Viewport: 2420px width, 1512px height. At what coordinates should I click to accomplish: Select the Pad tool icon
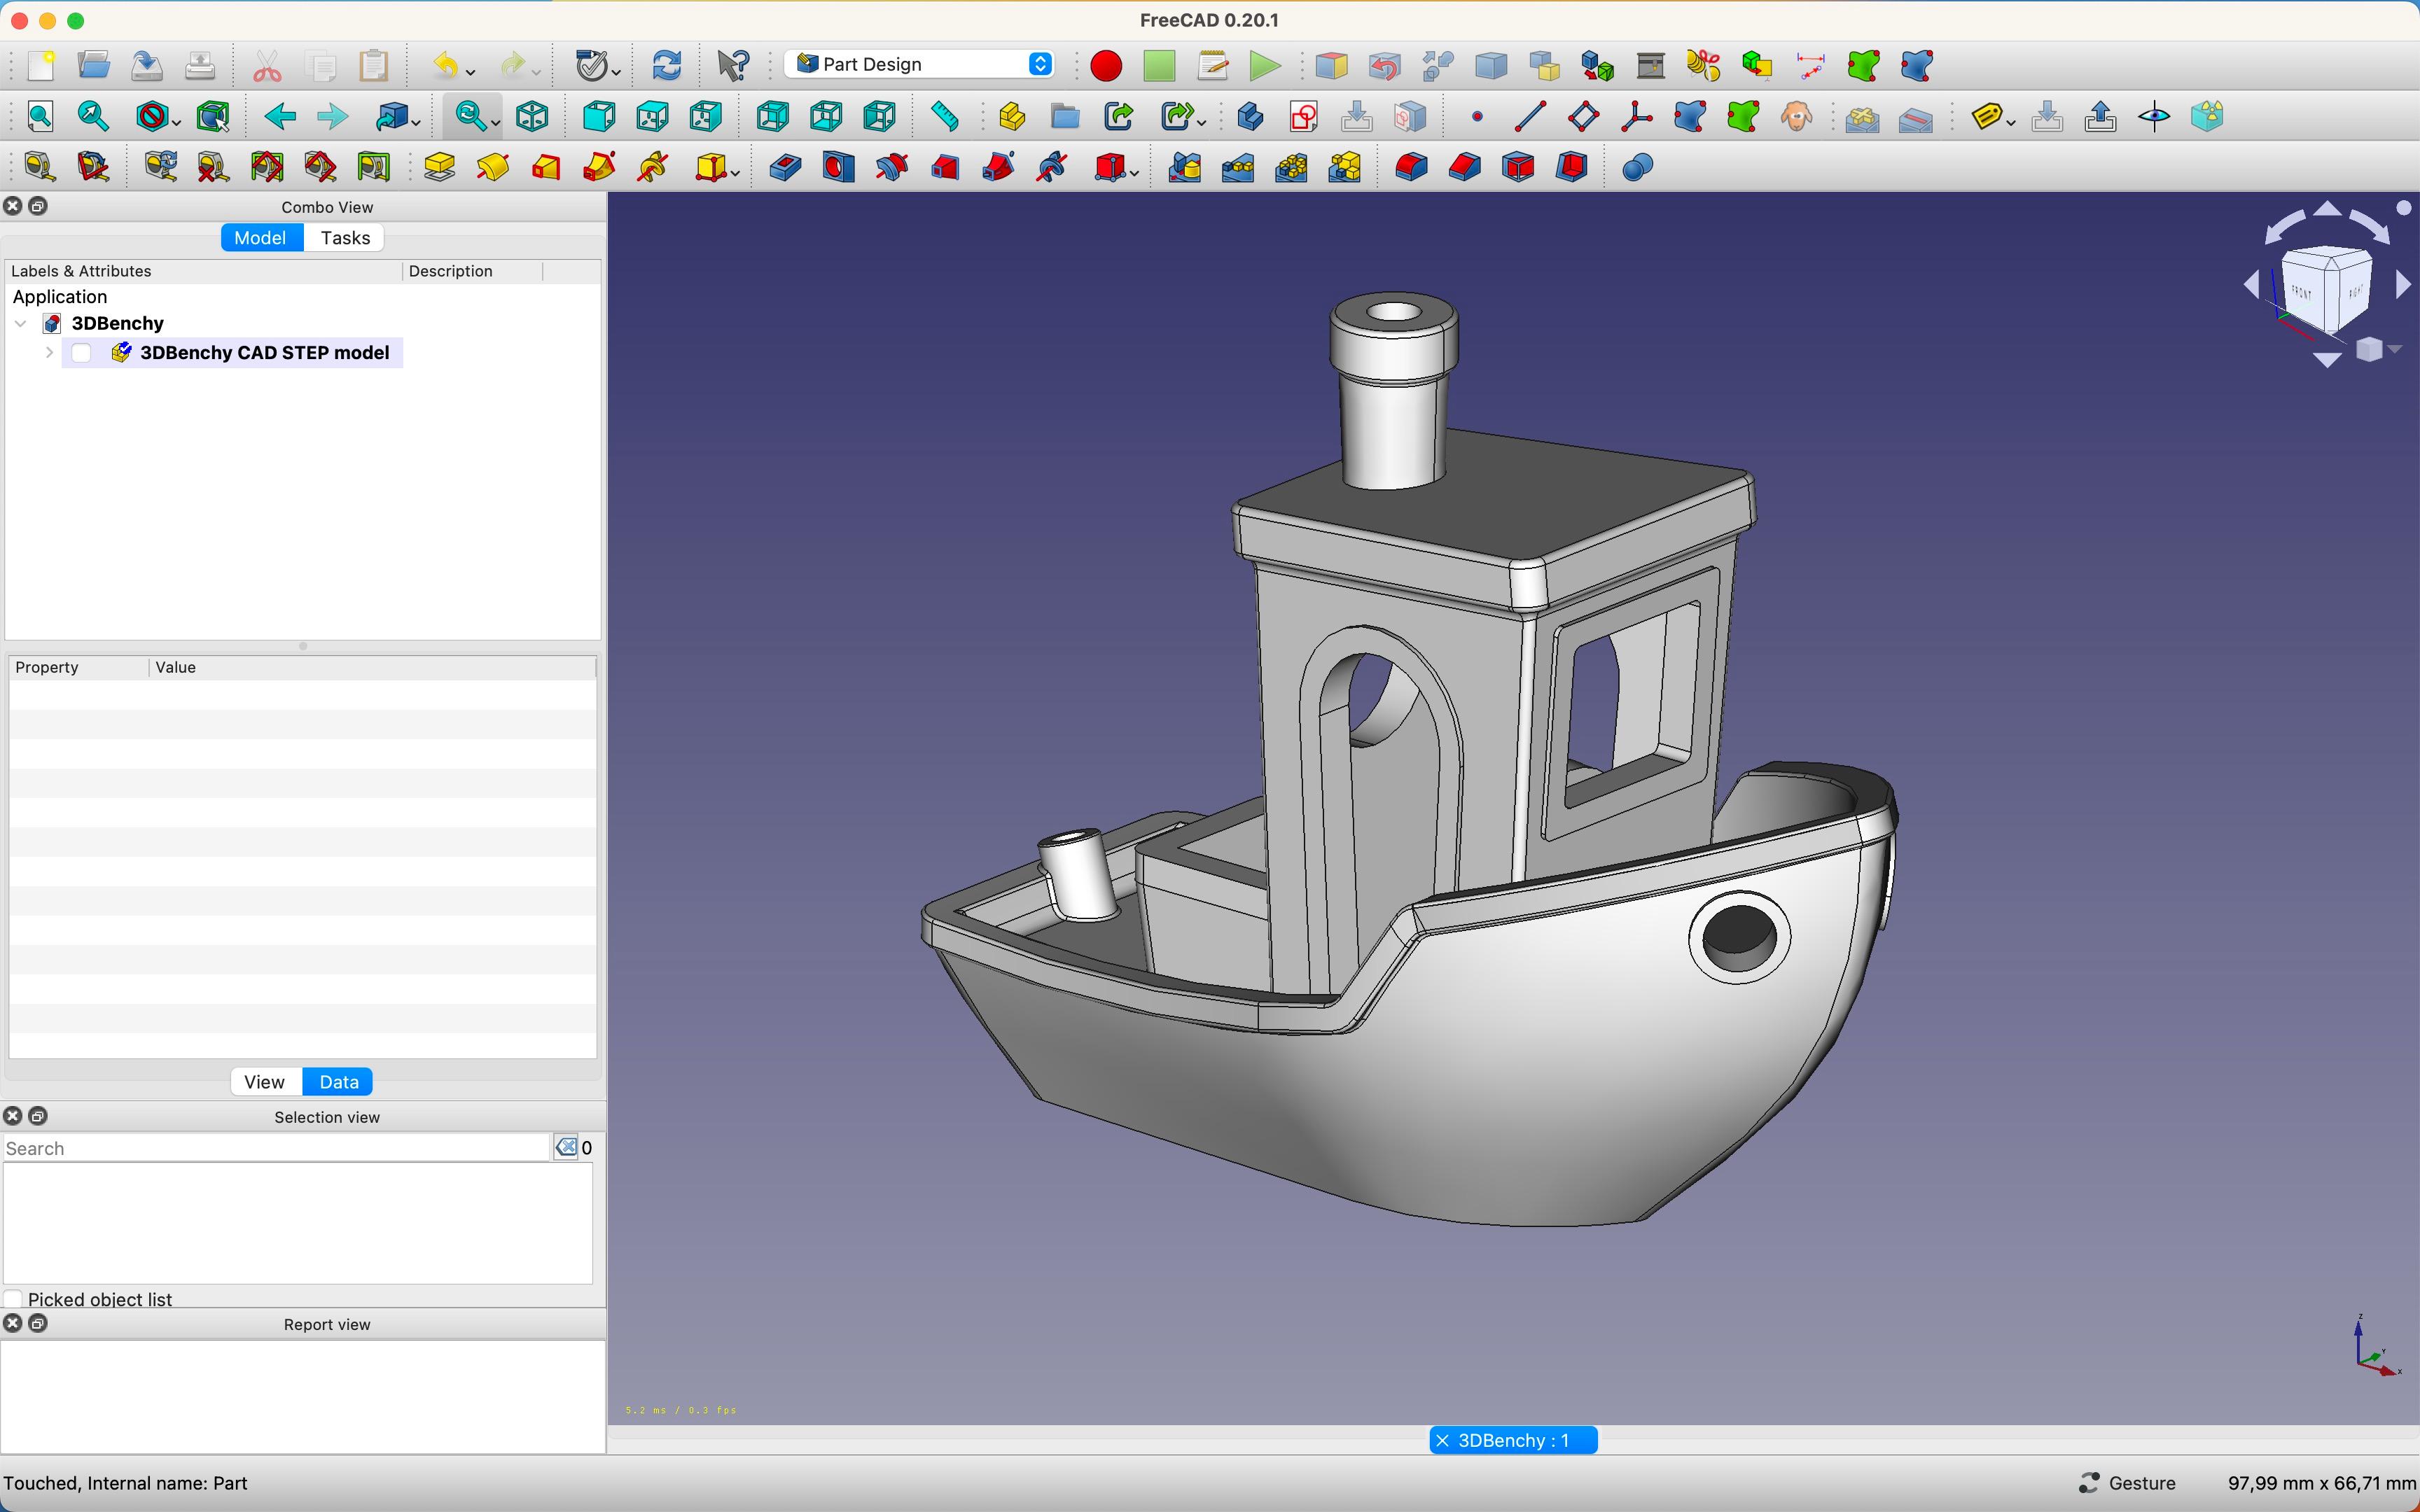pyautogui.click(x=439, y=167)
